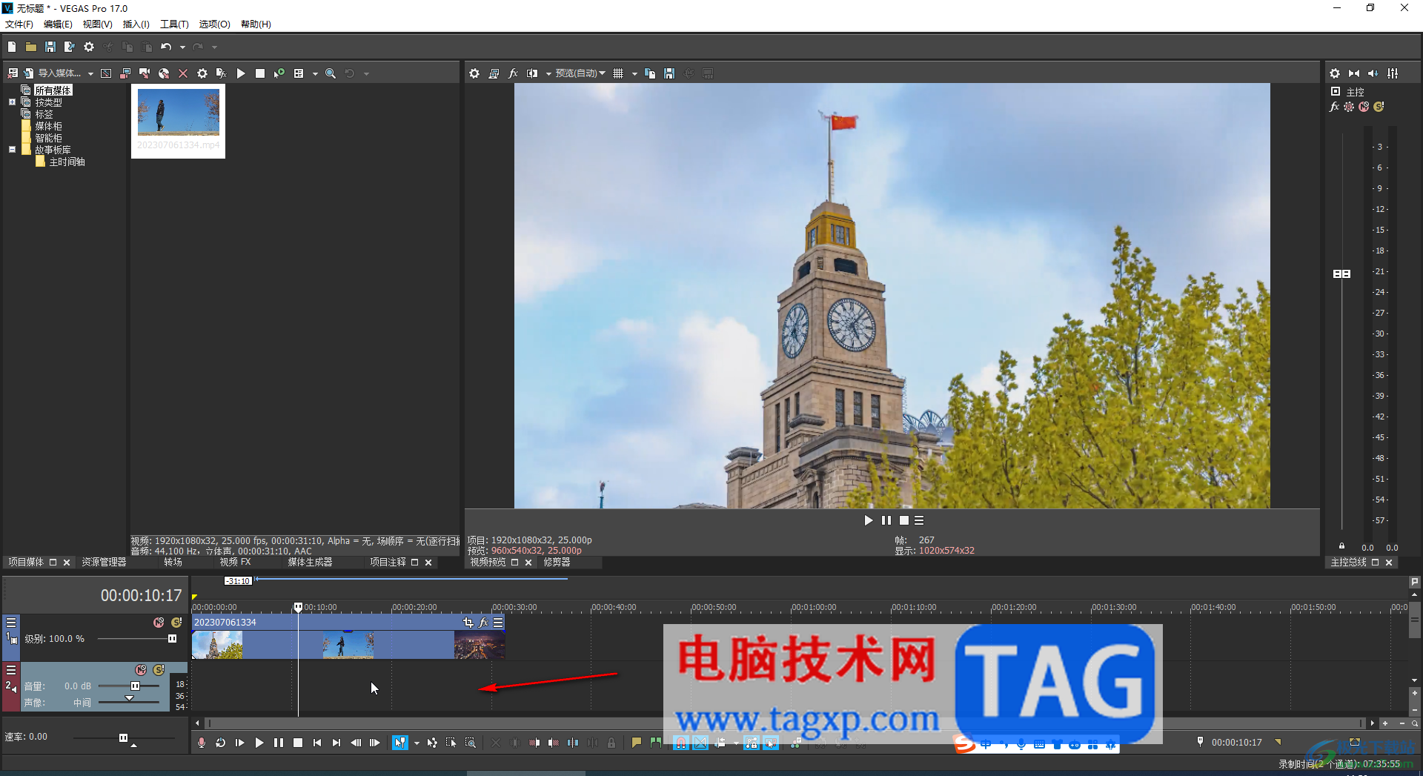Open 视图(V) menu
1423x776 pixels.
pos(97,24)
